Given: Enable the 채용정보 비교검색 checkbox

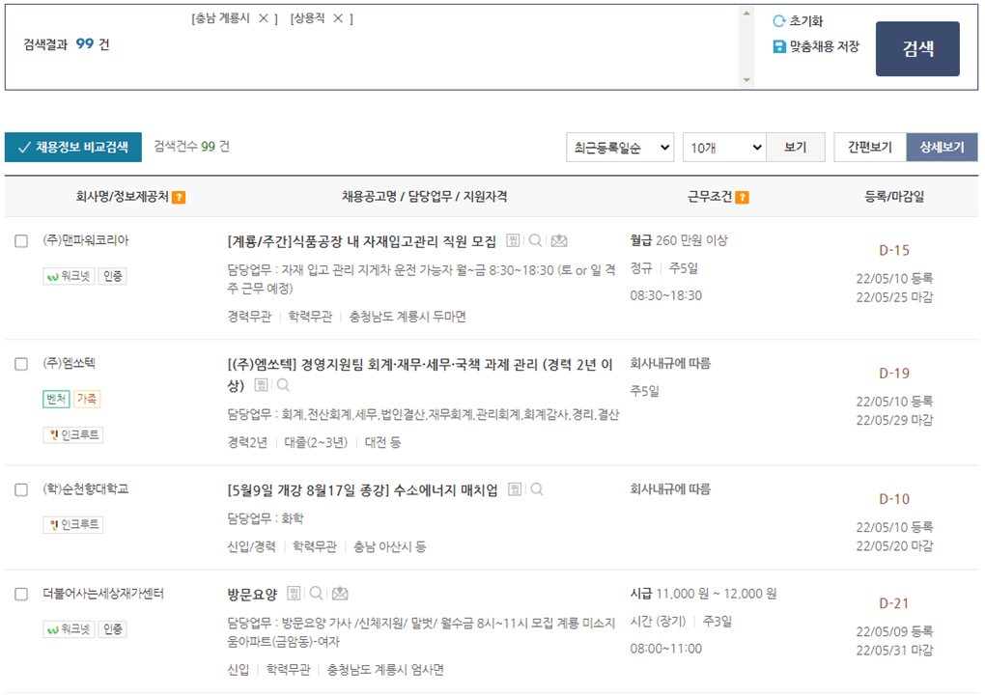Looking at the screenshot, I should (x=21, y=149).
